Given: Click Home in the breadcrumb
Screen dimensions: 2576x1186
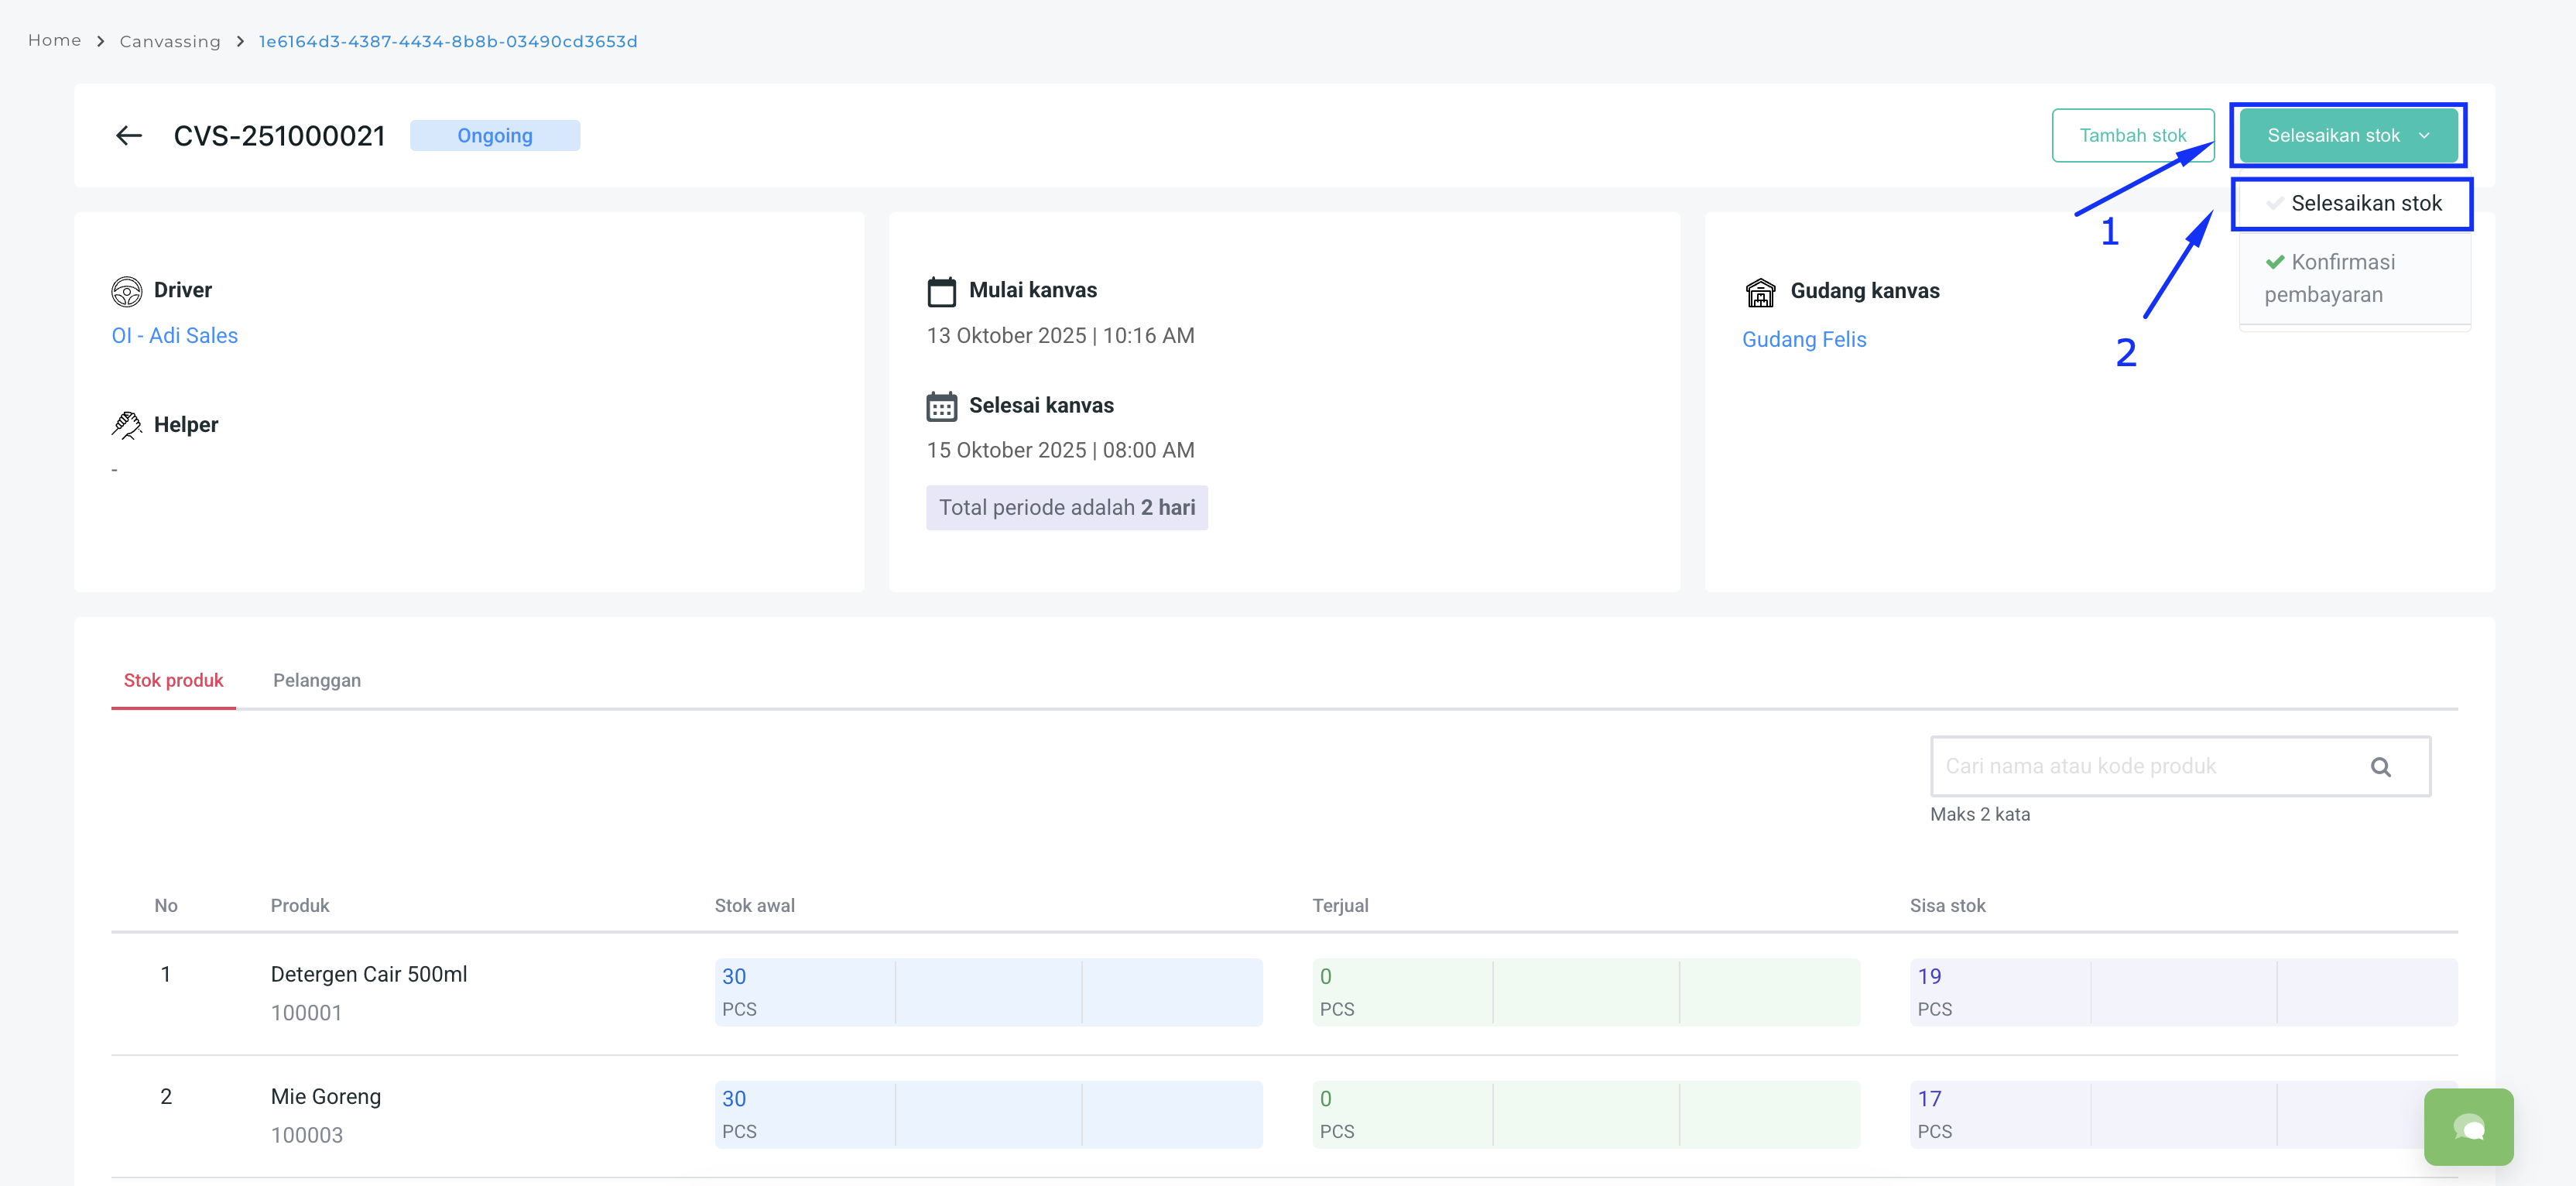Looking at the screenshot, I should coord(54,40).
